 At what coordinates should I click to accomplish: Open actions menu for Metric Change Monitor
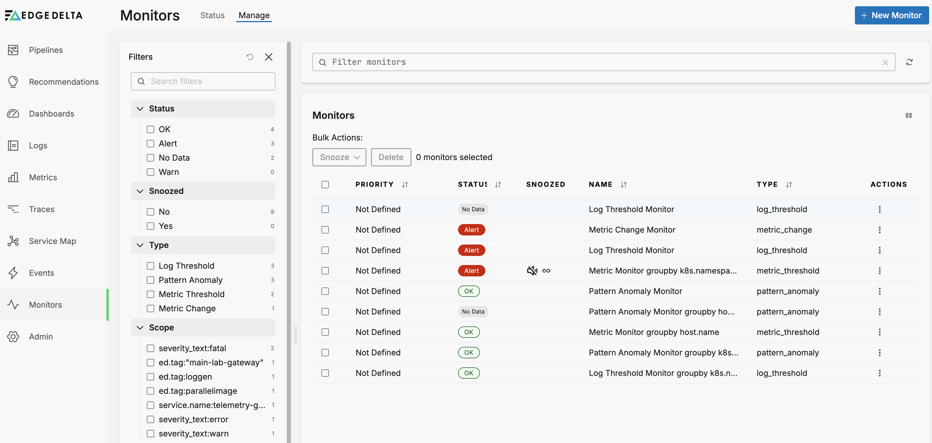pos(880,230)
